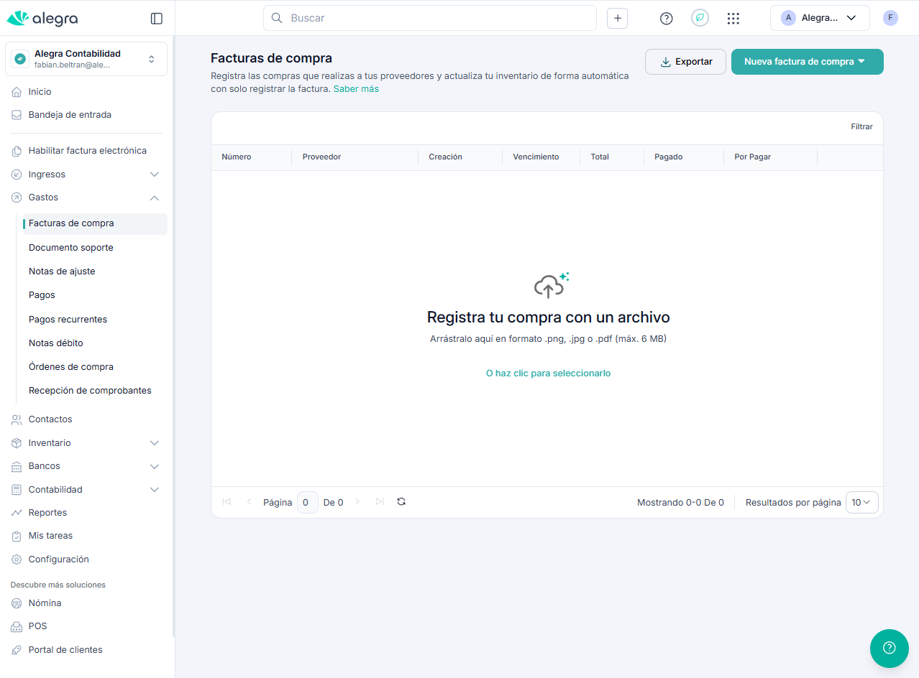919x678 pixels.
Task: Open the help question mark icon
Action: (x=666, y=19)
